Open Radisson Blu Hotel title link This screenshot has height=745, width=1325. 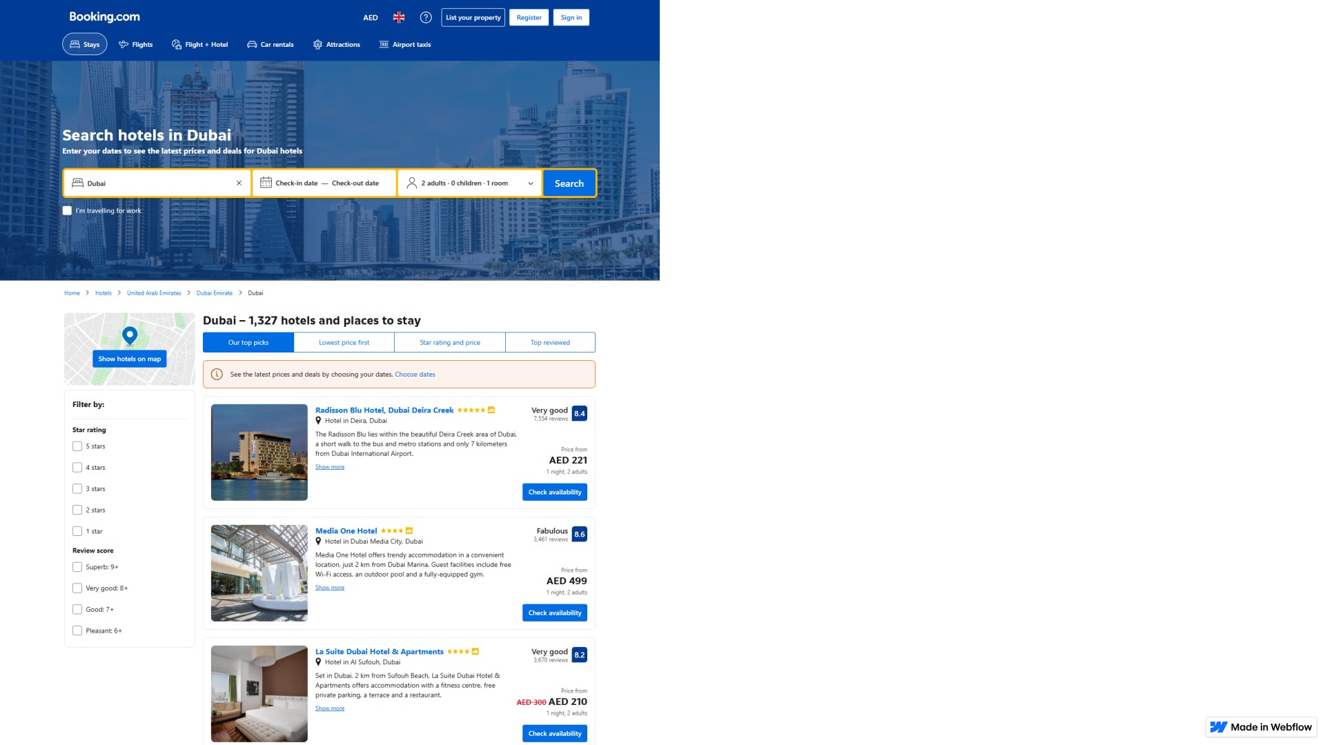pos(384,410)
